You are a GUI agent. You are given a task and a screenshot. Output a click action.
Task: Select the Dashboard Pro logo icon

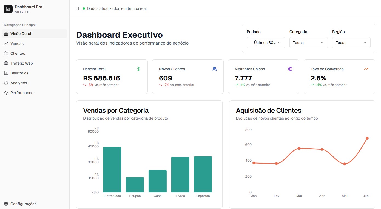8,9
